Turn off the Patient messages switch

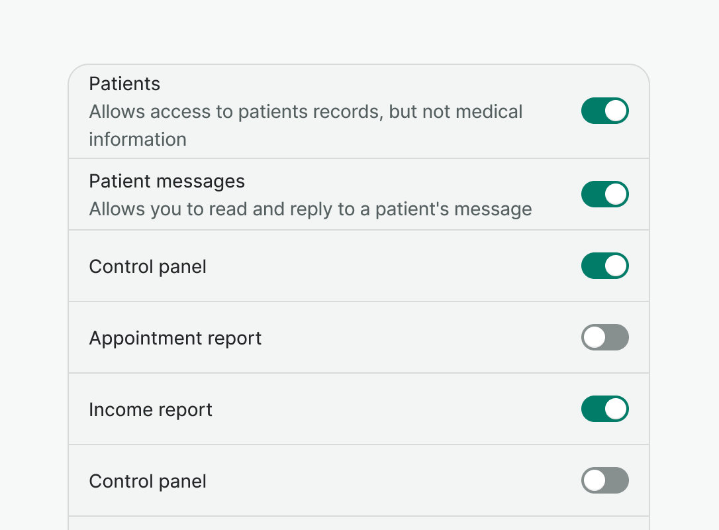tap(604, 195)
